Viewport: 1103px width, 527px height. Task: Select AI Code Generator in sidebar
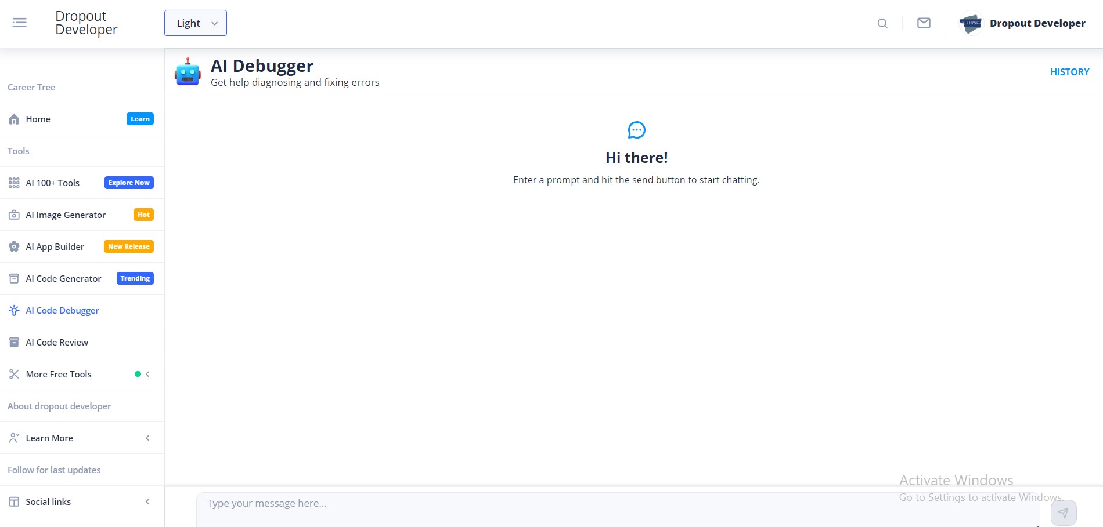pyautogui.click(x=64, y=279)
